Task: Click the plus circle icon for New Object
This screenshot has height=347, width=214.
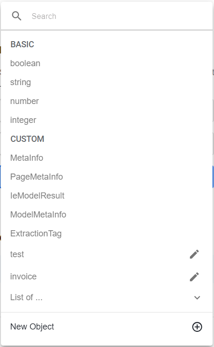Action: click(197, 327)
